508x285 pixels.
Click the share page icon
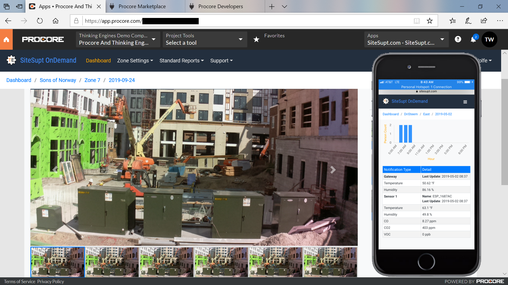pyautogui.click(x=484, y=21)
